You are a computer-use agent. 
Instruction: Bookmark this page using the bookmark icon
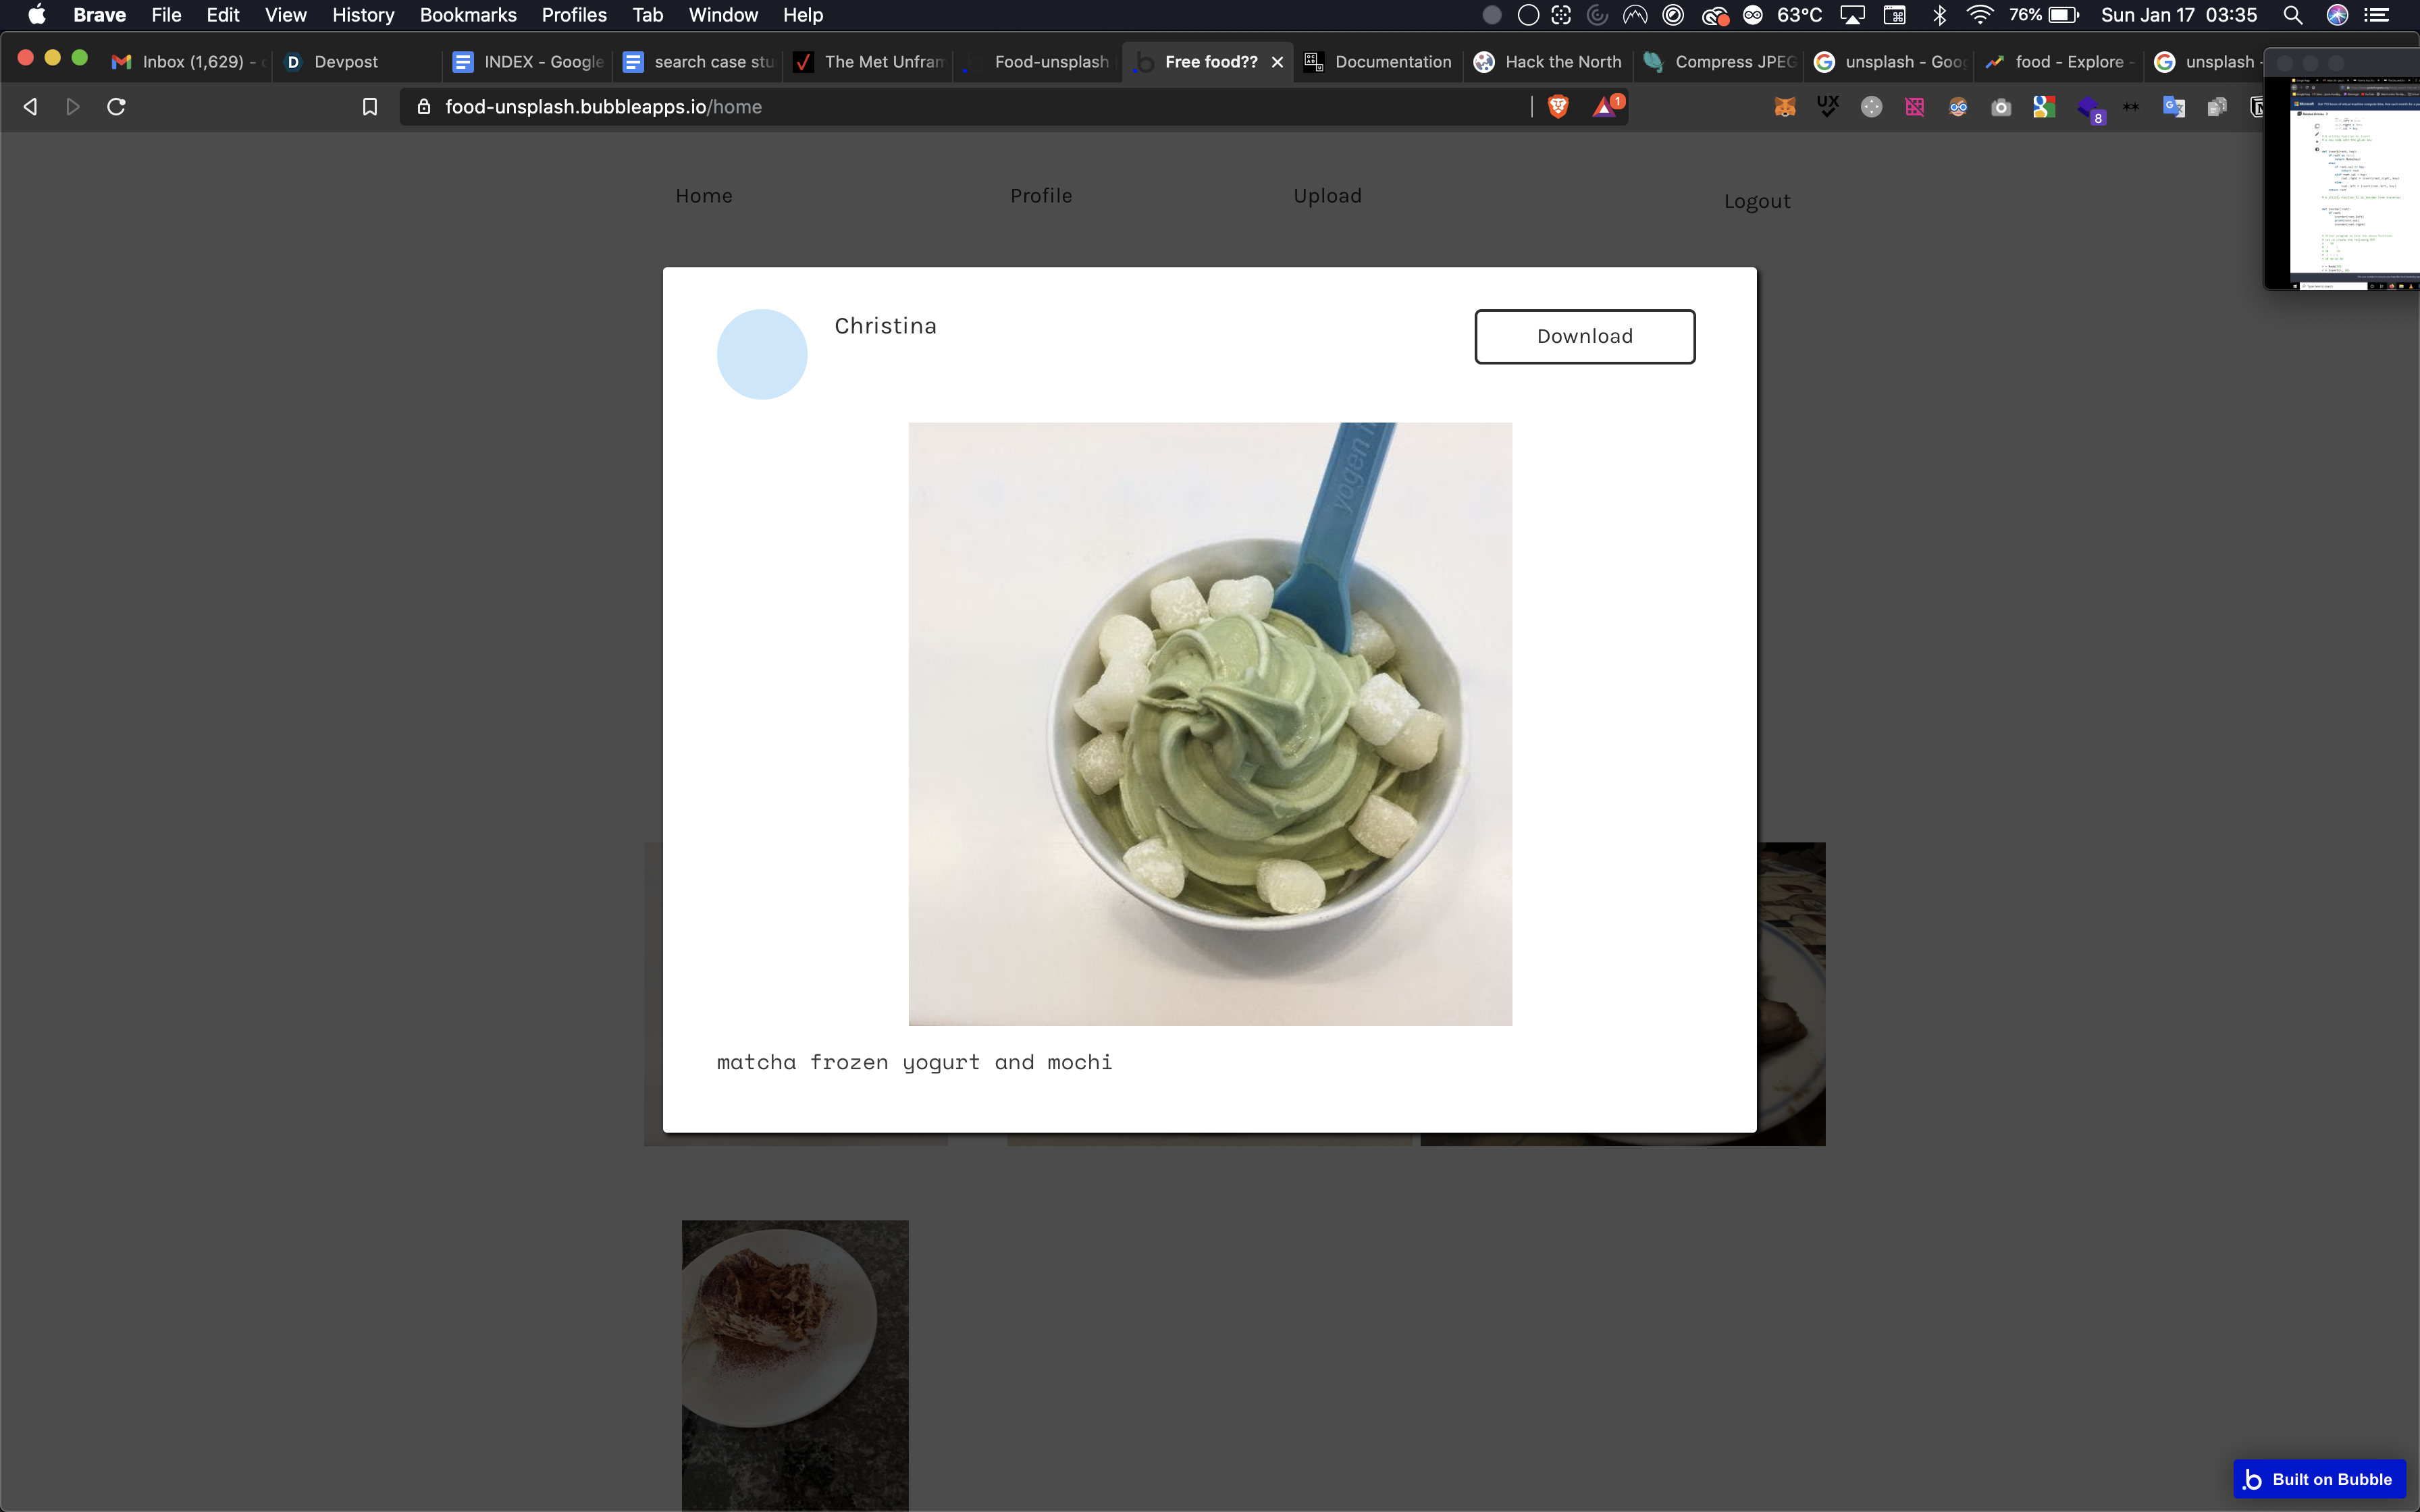[x=369, y=107]
